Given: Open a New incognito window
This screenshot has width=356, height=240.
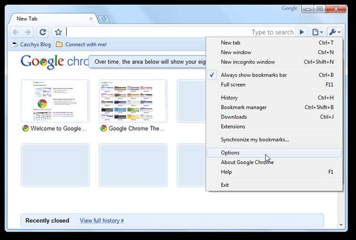Looking at the screenshot, I should pos(274,62).
